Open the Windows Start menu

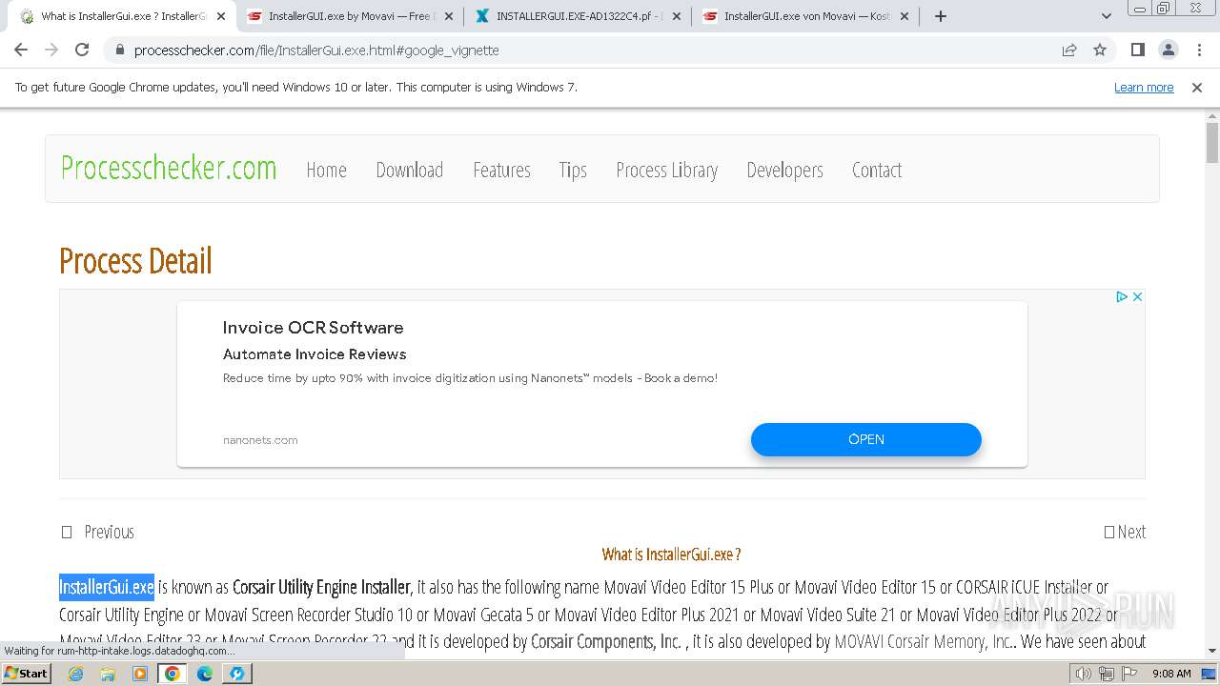[x=26, y=674]
